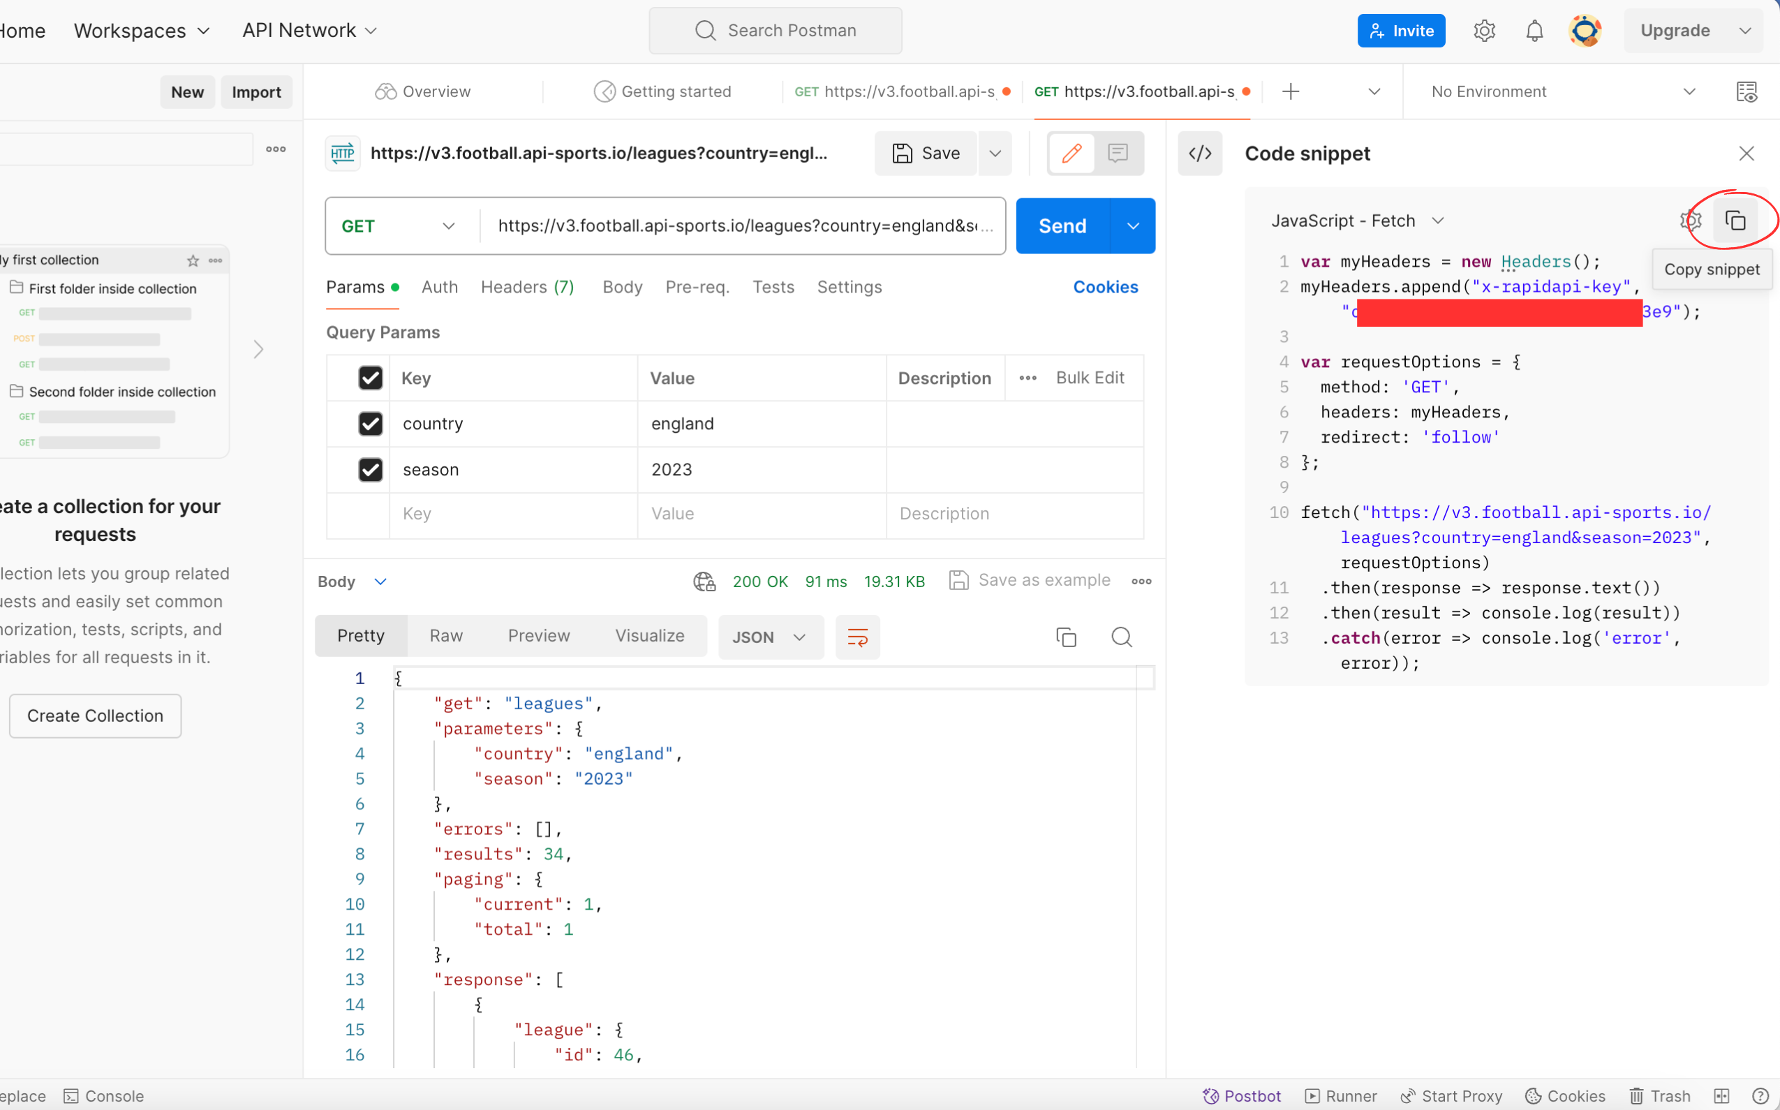
Task: Click the Create Collection button
Action: (x=96, y=716)
